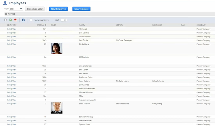Click the name Maureen Terminez
Viewport: 215px width, 126px height.
[x=87, y=89]
